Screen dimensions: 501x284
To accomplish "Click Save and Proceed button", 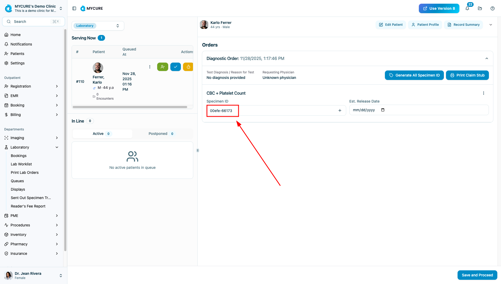I will tap(477, 275).
